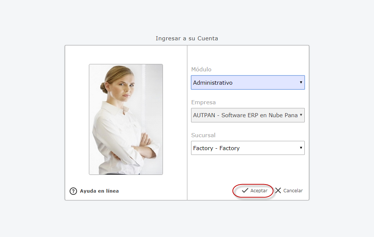Click the X icon beside Cancelar
The image size is (374, 237).
(278, 191)
